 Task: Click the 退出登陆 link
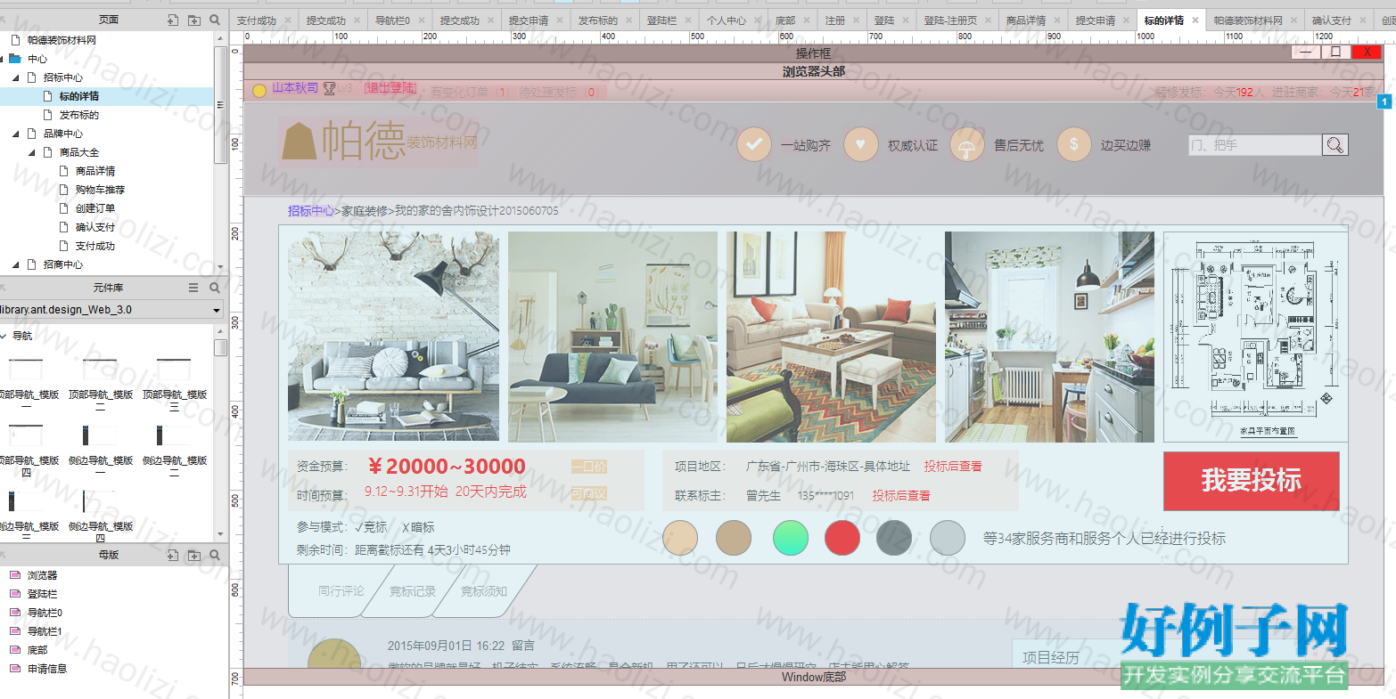(x=390, y=87)
